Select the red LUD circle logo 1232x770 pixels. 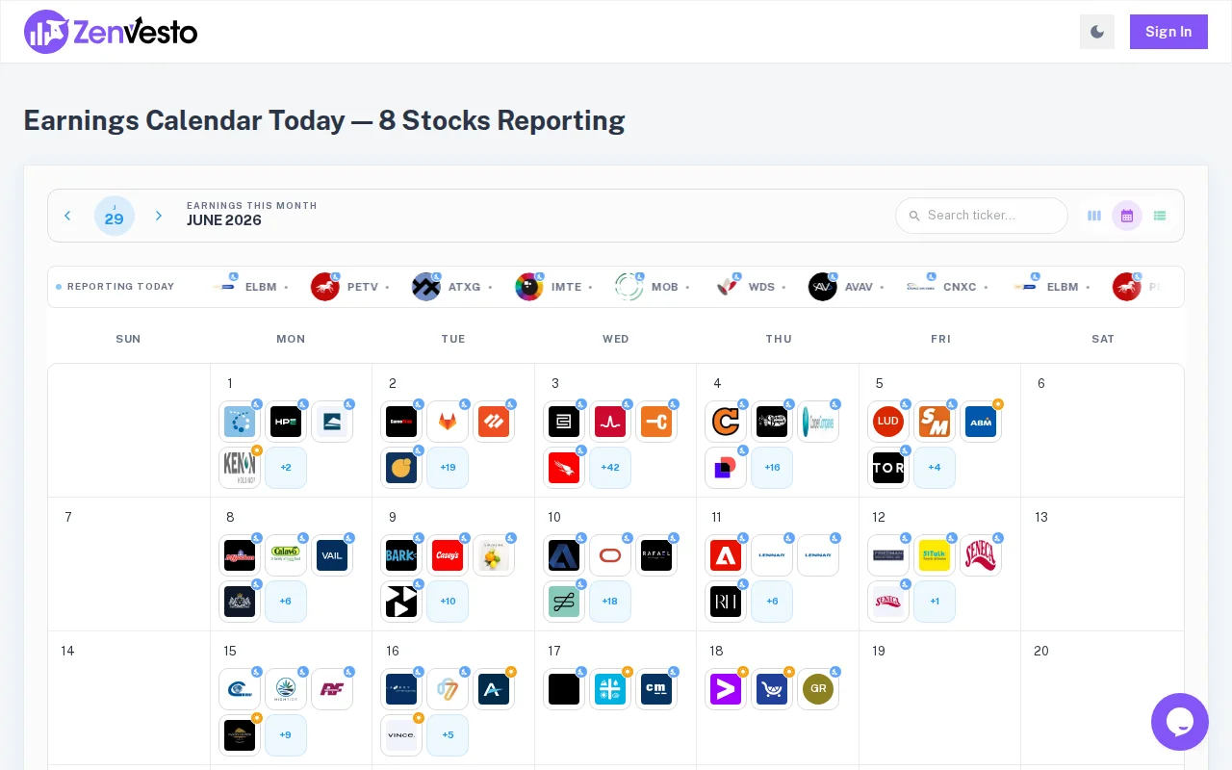[x=888, y=422]
